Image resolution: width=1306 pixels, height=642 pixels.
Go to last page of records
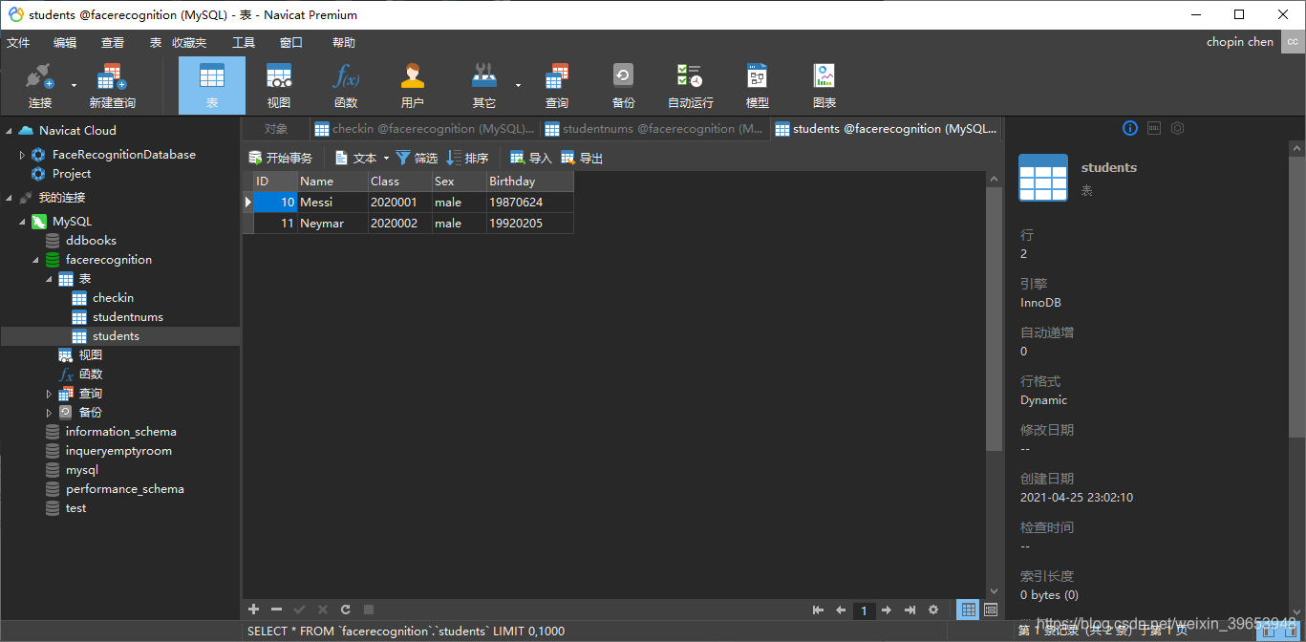tap(910, 610)
